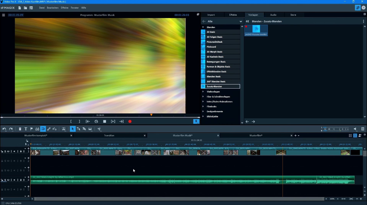Select the chain link grouping icon
The image size is (367, 205).
tap(49, 129)
